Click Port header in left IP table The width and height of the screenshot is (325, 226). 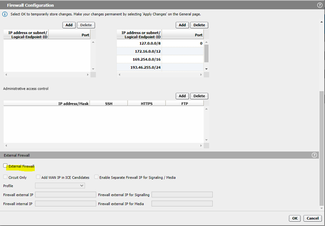point(69,34)
